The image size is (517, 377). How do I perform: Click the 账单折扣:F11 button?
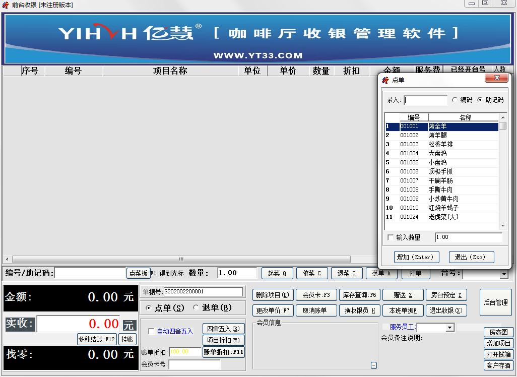223,352
